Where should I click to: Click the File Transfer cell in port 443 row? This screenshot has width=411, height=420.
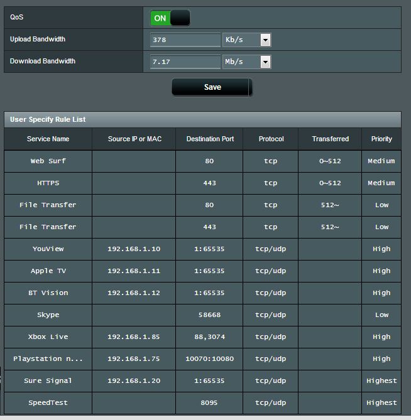point(48,227)
